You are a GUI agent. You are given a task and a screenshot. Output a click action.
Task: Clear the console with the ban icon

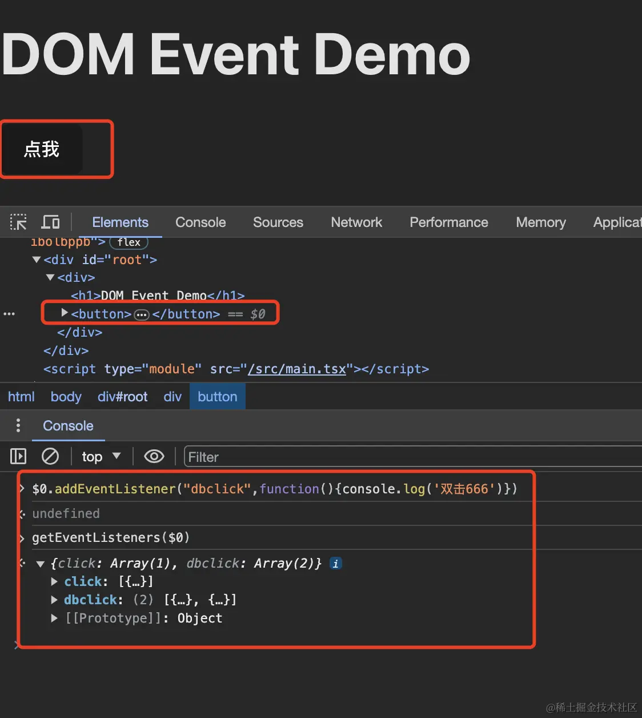(50, 456)
